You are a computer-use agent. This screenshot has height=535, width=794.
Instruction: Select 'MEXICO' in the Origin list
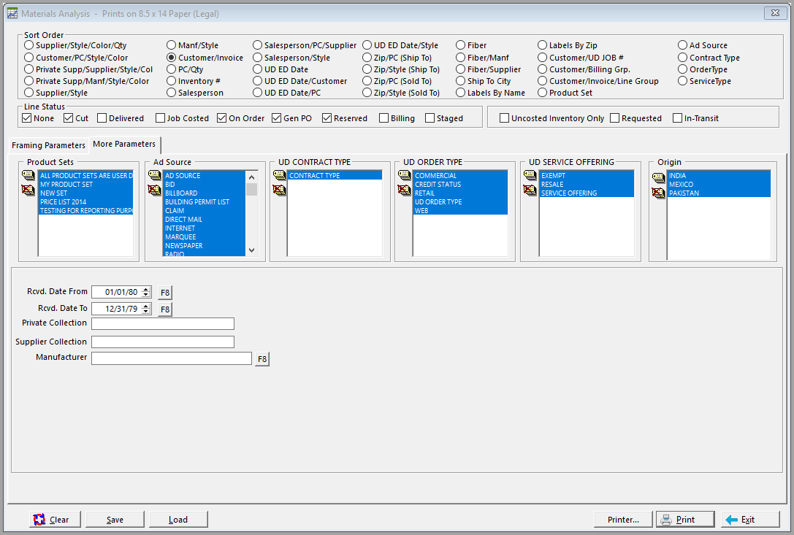(x=719, y=184)
